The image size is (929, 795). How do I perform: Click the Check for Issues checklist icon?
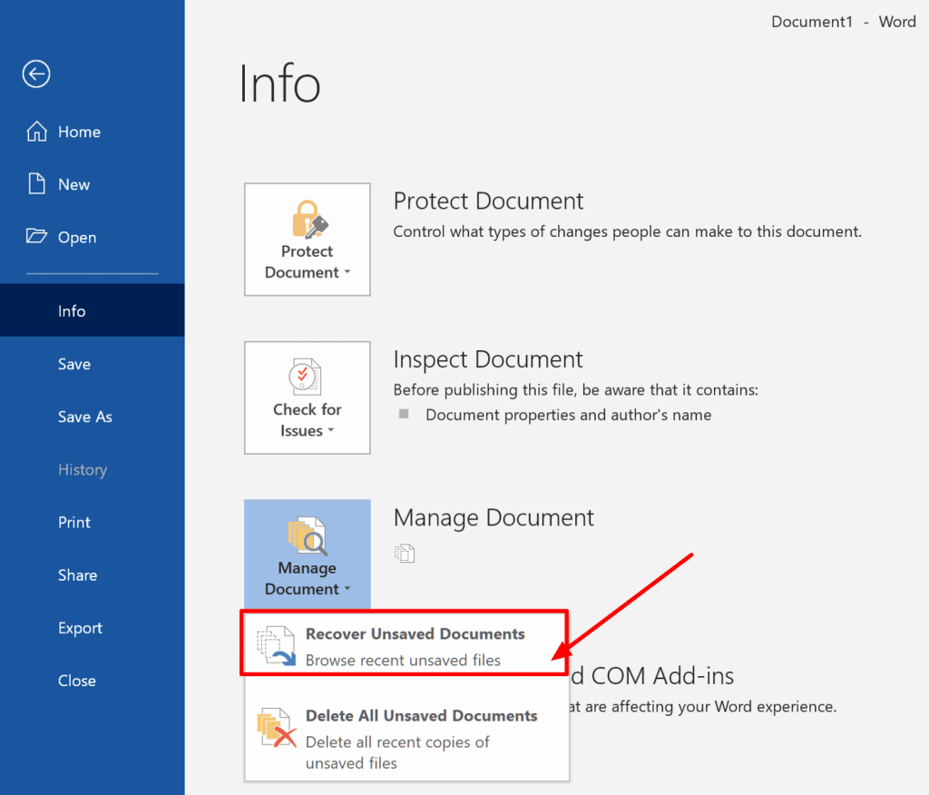[307, 378]
